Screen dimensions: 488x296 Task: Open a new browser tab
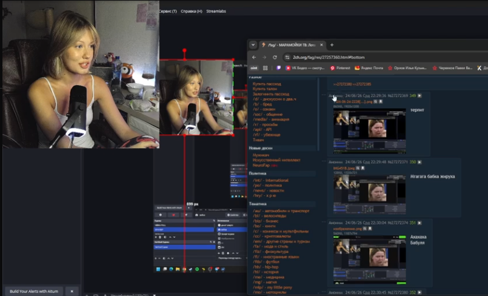332,45
